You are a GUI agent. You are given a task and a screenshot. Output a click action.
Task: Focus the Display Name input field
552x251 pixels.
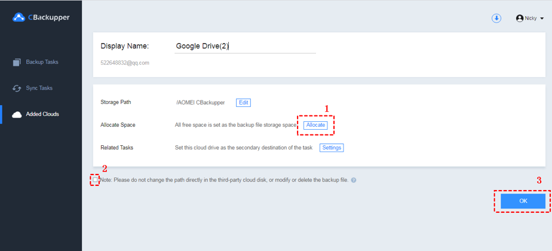click(245, 46)
